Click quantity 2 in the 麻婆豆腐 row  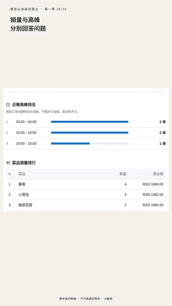[125, 205]
